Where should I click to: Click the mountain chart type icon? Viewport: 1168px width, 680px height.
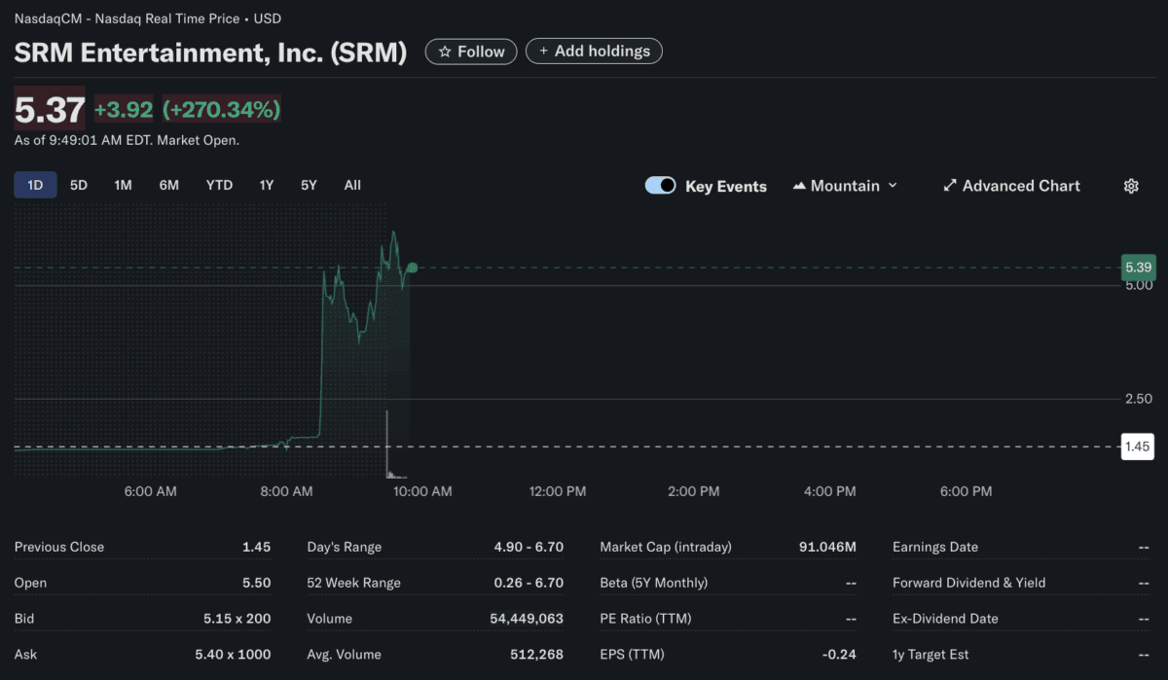(799, 186)
